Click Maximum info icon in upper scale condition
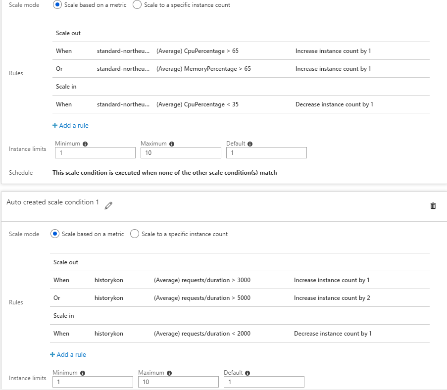Viewport: 447px width, 390px height. 172,144
